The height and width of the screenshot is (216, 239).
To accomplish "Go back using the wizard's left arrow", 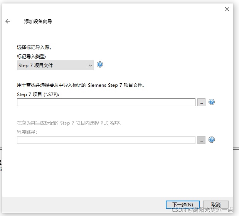I will click(x=8, y=21).
